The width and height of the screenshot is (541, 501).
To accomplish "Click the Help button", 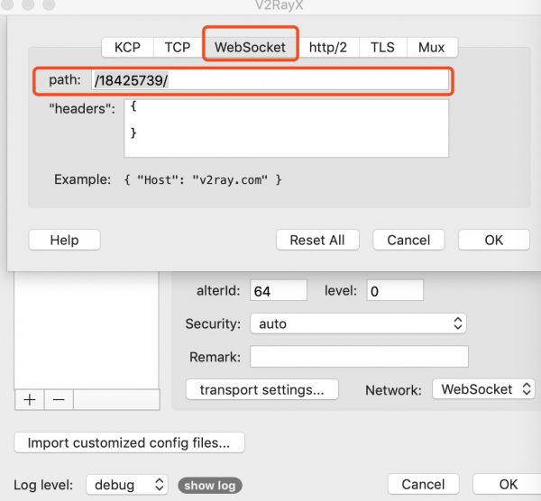I will [x=65, y=240].
